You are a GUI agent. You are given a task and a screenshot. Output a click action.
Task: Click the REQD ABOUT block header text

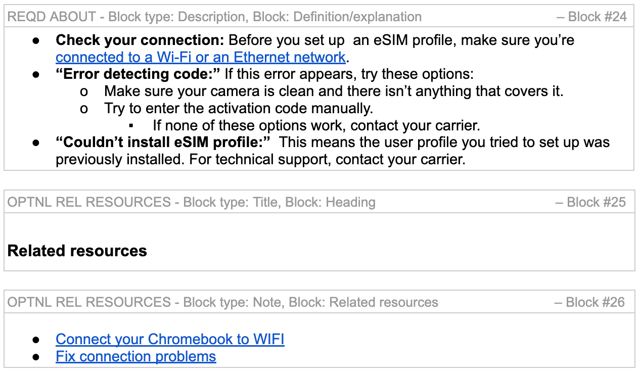(214, 17)
